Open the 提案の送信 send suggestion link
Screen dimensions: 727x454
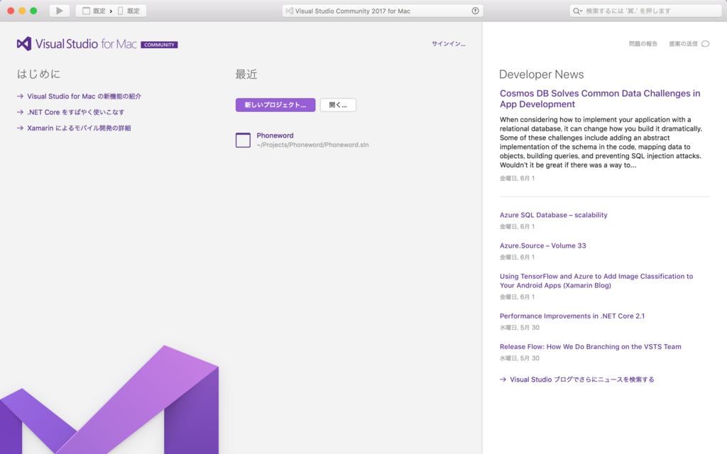point(683,43)
